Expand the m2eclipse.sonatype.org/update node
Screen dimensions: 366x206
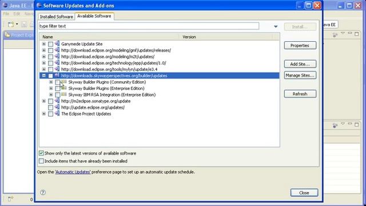[44, 101]
